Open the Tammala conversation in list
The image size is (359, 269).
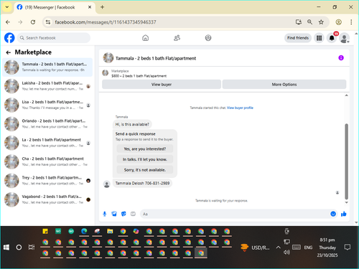[x=47, y=67]
